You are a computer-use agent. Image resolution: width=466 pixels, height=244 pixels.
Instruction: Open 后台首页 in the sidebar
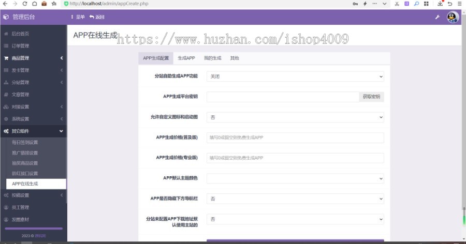(x=33, y=34)
